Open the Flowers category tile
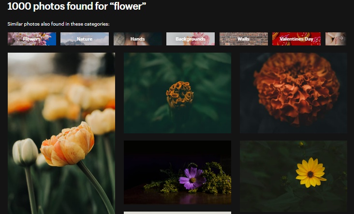 [x=32, y=39]
